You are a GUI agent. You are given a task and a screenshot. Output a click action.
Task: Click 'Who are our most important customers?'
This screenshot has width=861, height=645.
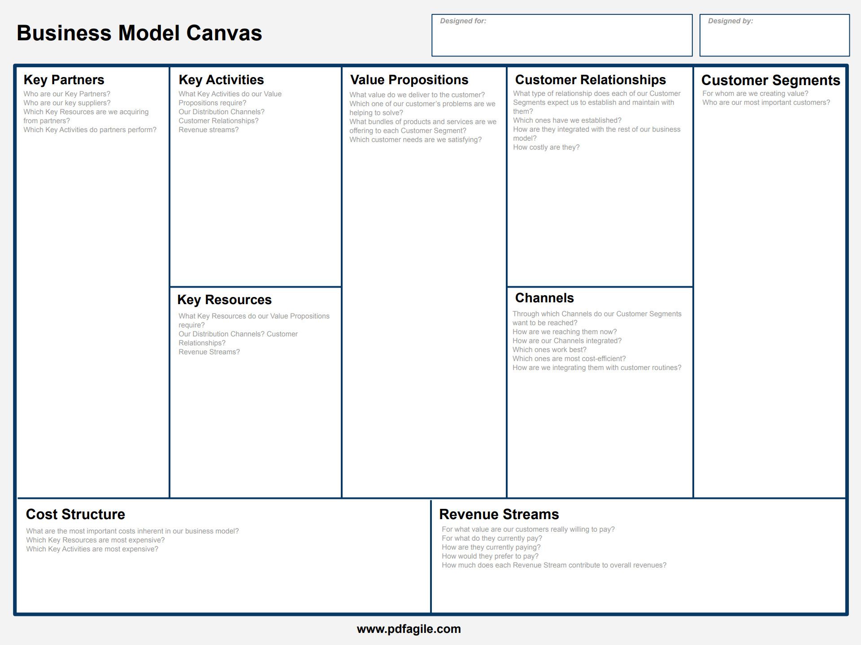pyautogui.click(x=766, y=103)
